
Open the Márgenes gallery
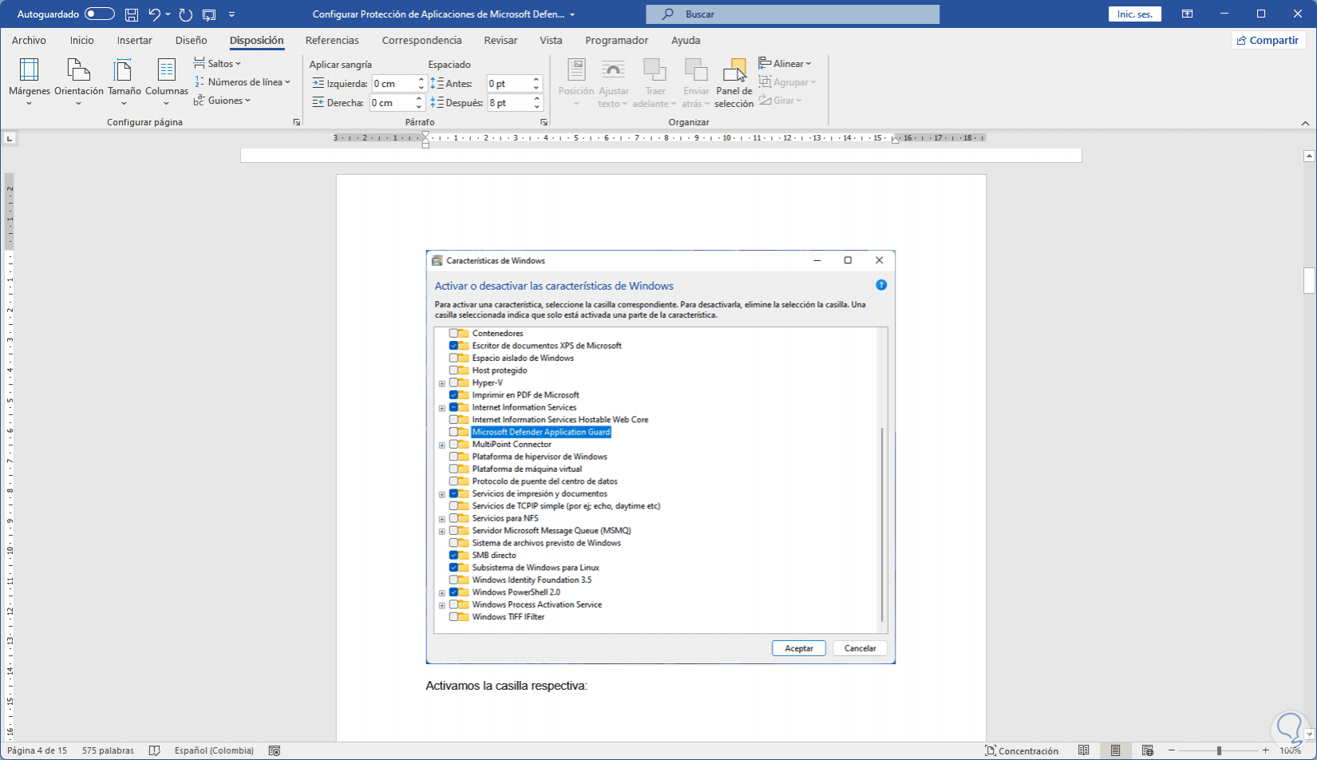coord(30,82)
